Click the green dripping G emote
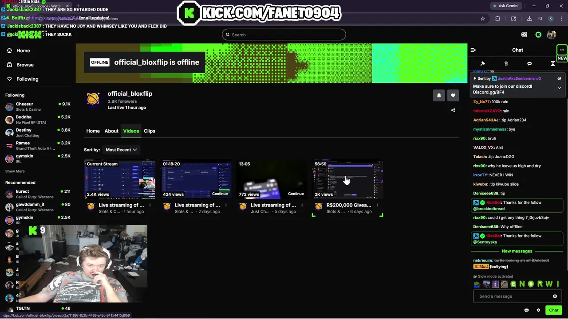Image resolution: width=568 pixels, height=319 pixels. [x=513, y=284]
